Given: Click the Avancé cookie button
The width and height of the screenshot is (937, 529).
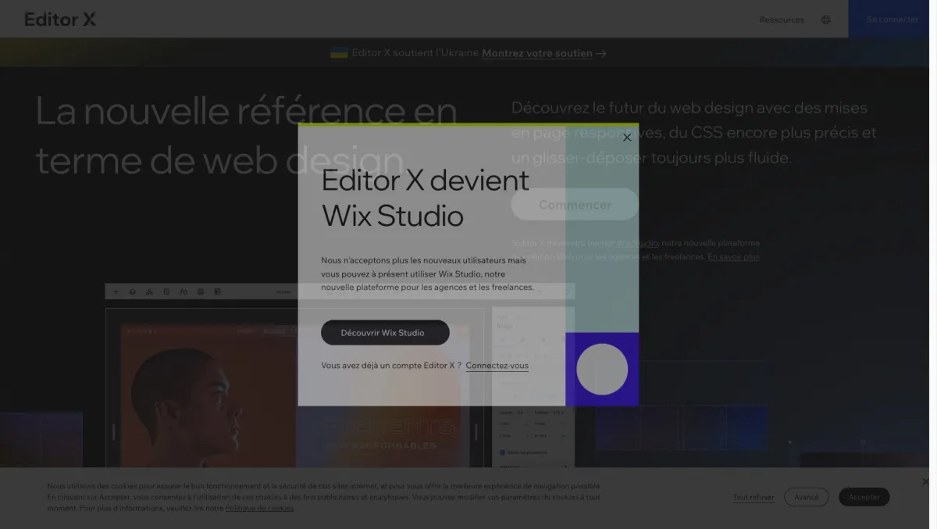Looking at the screenshot, I should pos(807,497).
